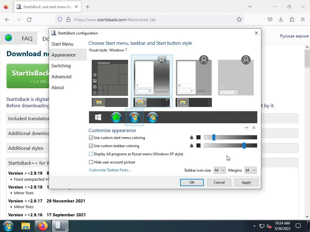The image size is (310, 232).
Task: Adjust the start menu opacity slider
Action: tap(230, 137)
